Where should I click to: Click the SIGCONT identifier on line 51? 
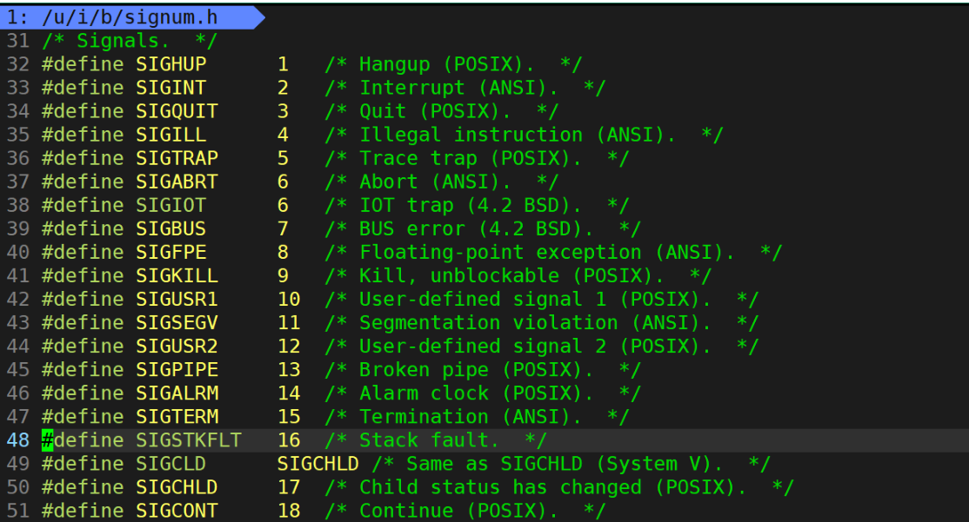[x=177, y=511]
